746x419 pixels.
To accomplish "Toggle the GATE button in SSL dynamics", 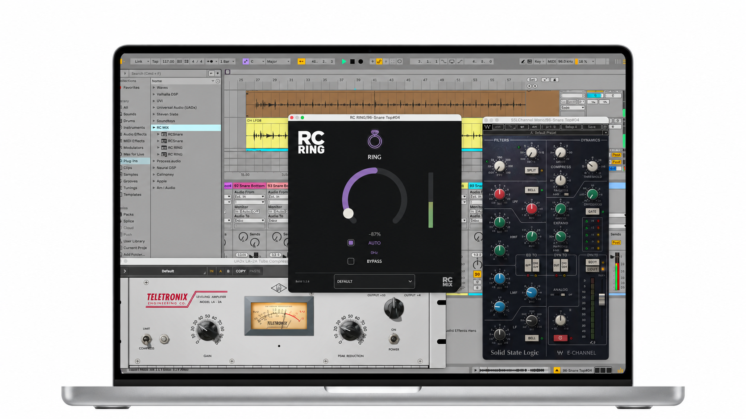I will (592, 212).
